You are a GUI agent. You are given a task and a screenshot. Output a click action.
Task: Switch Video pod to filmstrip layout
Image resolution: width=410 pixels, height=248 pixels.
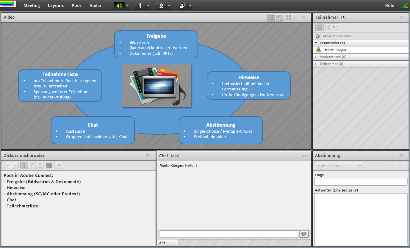coord(278,18)
